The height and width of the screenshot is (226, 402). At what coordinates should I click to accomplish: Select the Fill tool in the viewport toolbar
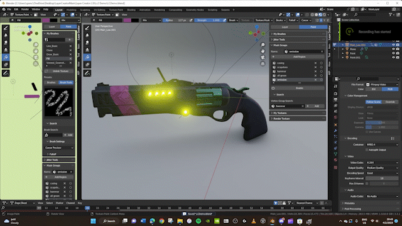coord(87,57)
